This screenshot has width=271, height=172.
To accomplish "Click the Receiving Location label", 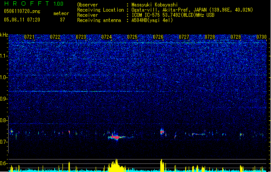I will coord(100,10).
